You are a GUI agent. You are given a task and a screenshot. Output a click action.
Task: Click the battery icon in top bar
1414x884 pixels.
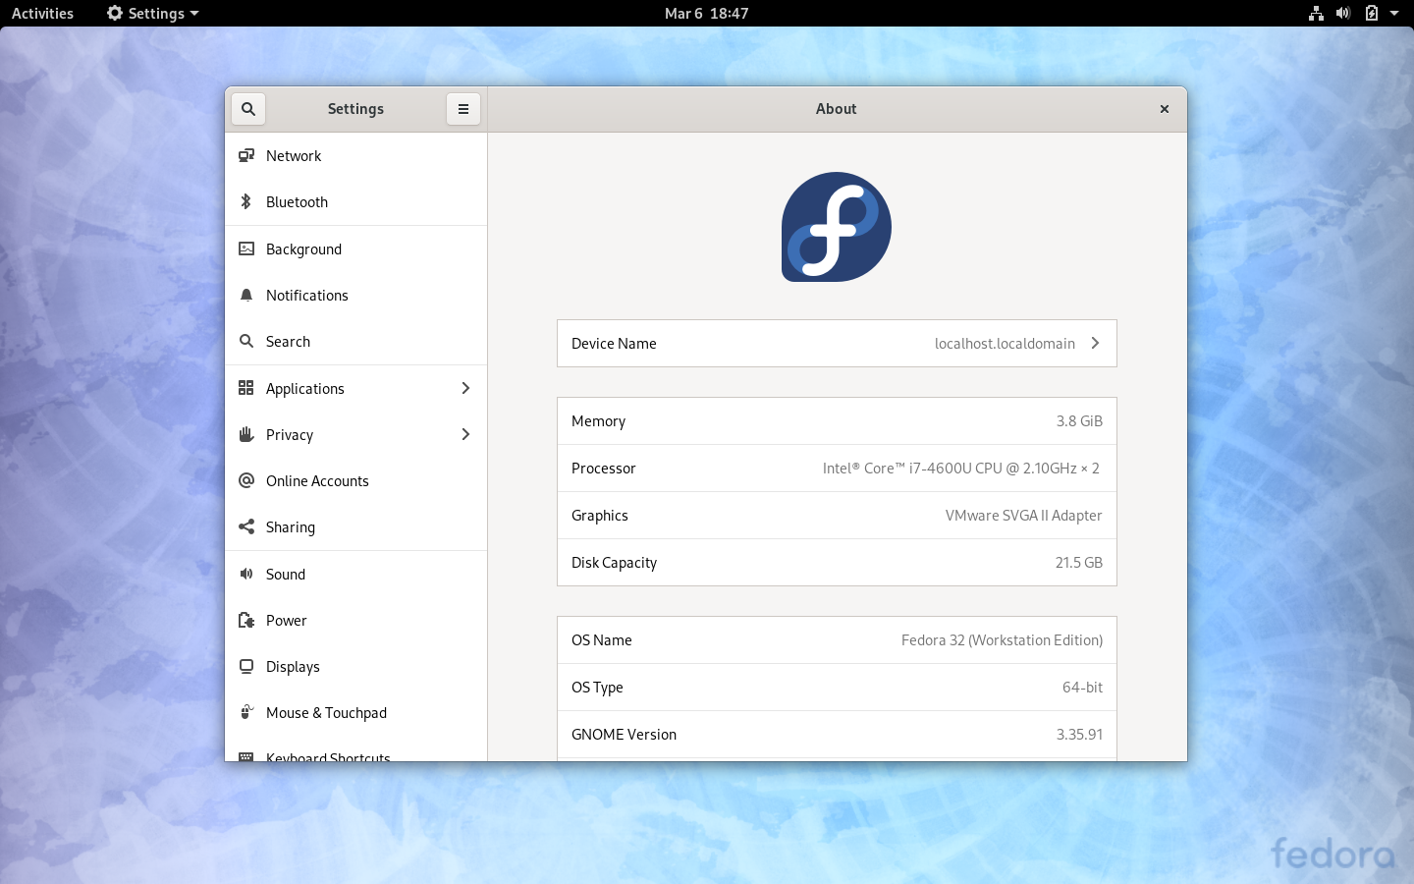[1371, 14]
